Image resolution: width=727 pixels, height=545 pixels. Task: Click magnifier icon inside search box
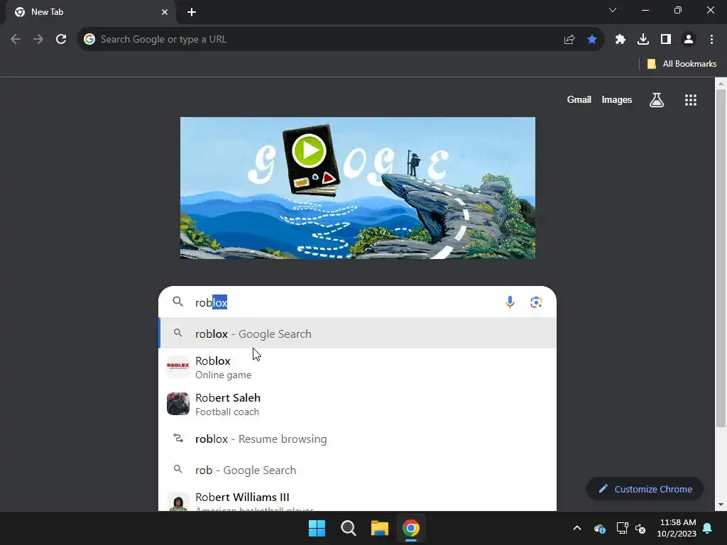click(178, 302)
